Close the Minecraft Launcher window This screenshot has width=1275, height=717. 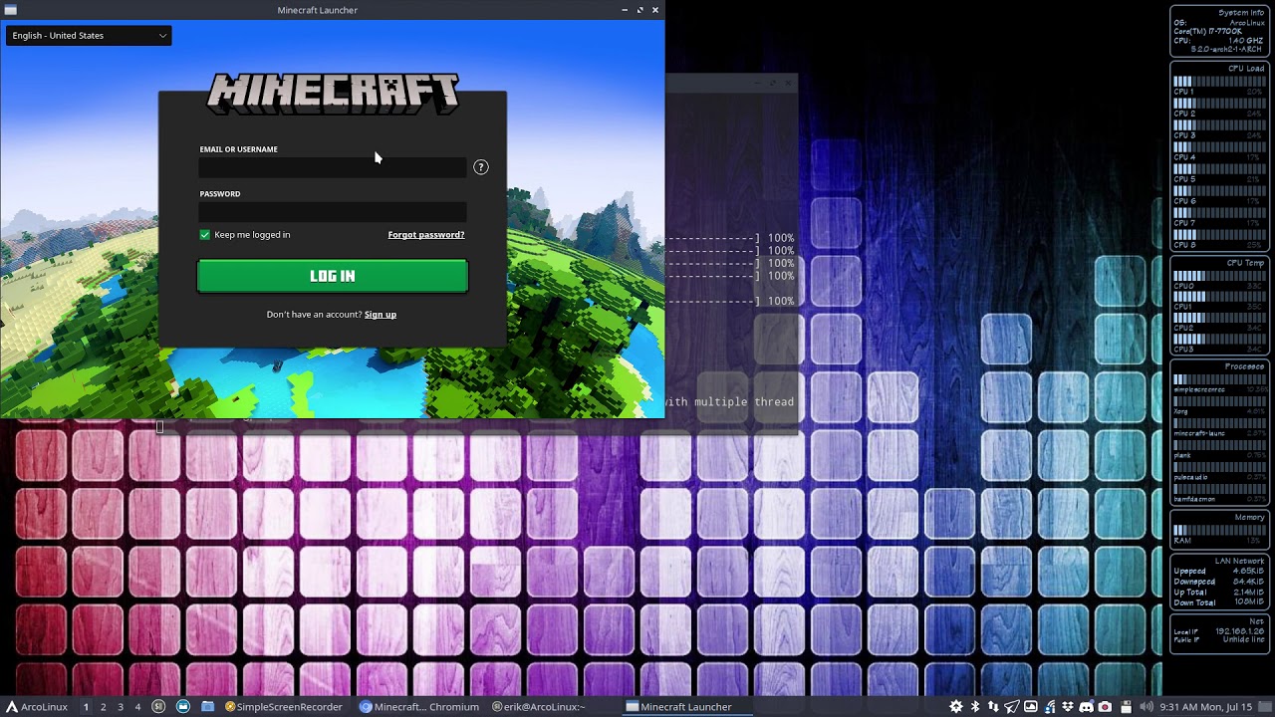[x=654, y=10]
